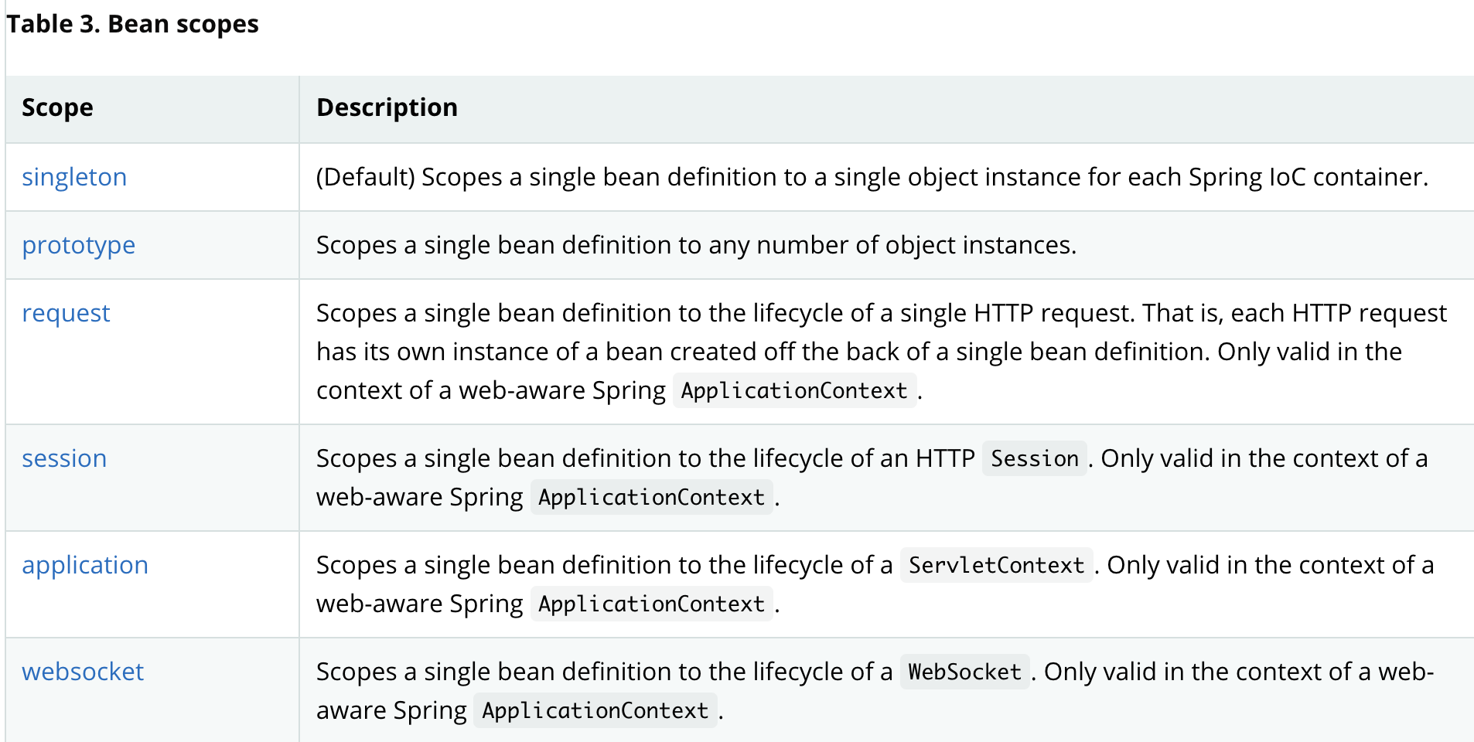Click the Session code label

(x=1035, y=458)
